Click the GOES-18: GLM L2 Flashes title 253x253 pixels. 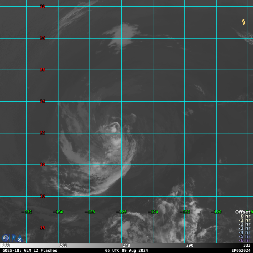coord(30,250)
